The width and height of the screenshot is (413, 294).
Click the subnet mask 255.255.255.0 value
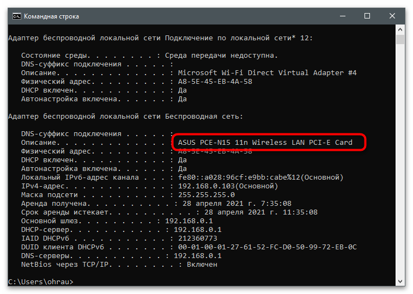tap(206, 195)
